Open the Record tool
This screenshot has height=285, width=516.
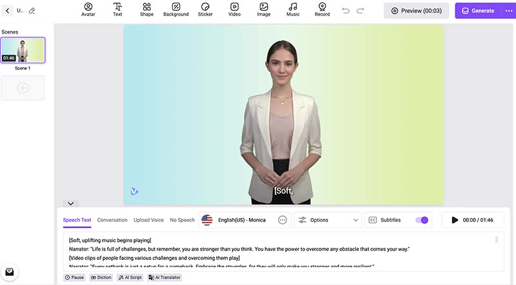tap(322, 10)
